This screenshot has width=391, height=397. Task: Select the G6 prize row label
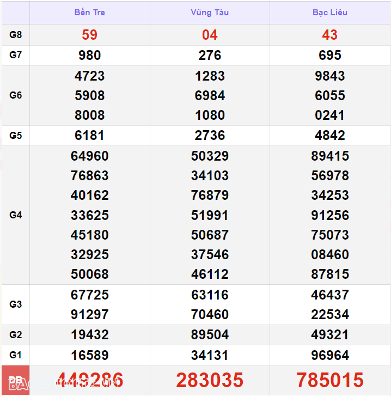click(x=16, y=95)
